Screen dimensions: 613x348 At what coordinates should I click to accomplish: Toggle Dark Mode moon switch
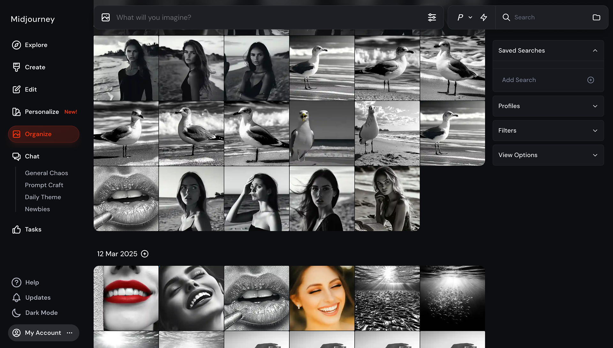coord(16,313)
